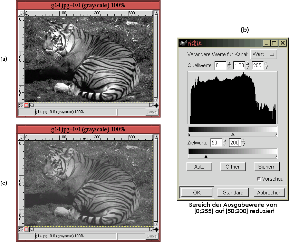Click the dashed selection-mode button in the bottom image window

coord(21,229)
